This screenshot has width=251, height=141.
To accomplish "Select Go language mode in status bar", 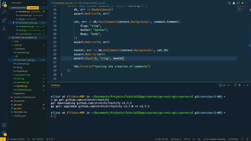I will [199, 139].
